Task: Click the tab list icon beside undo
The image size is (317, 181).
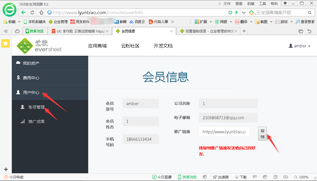Action: point(301,31)
